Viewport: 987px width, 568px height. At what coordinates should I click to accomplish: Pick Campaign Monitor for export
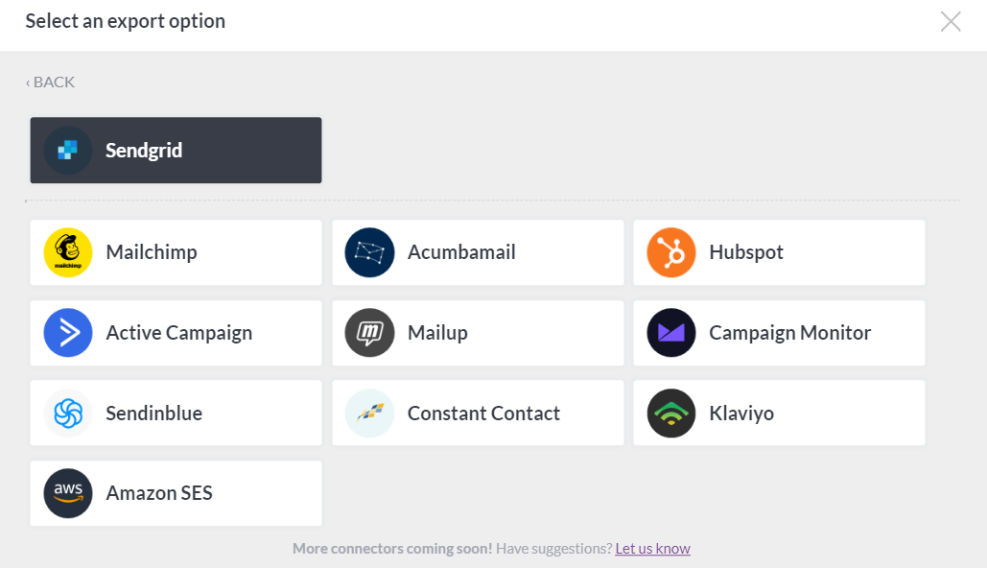pos(779,333)
